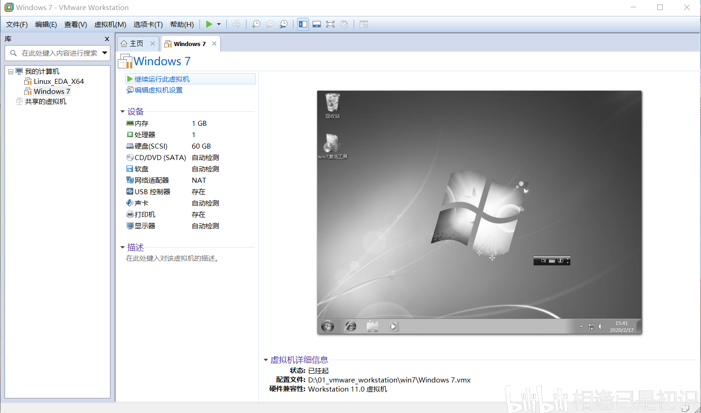Click the Unity mode toolbar icon

[x=344, y=24]
